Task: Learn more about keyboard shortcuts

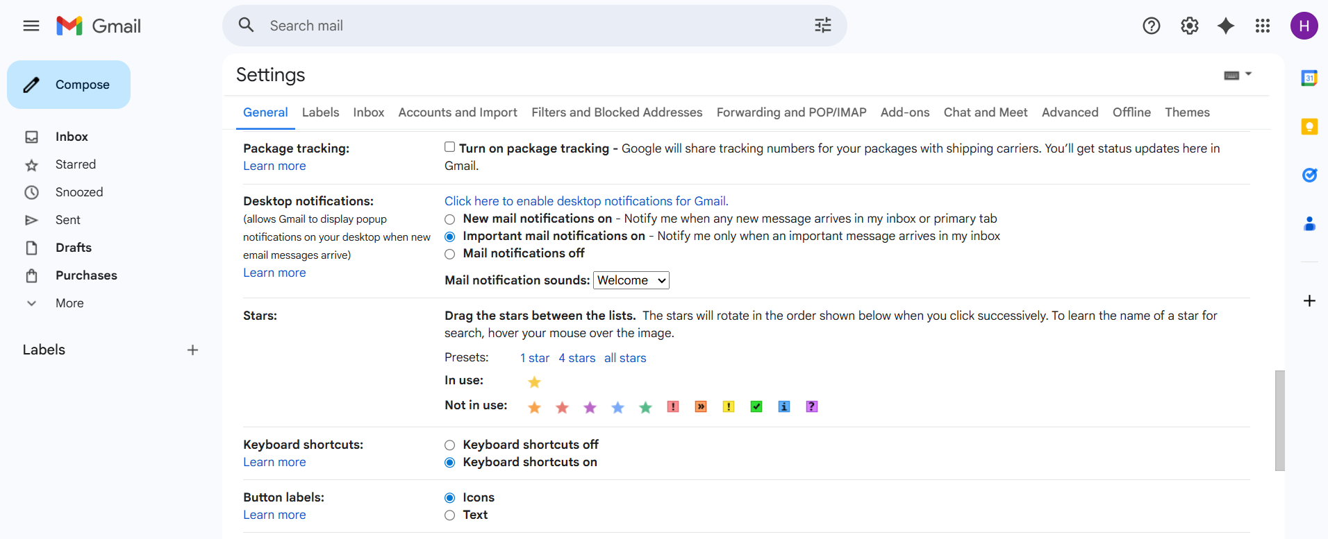Action: [x=274, y=462]
